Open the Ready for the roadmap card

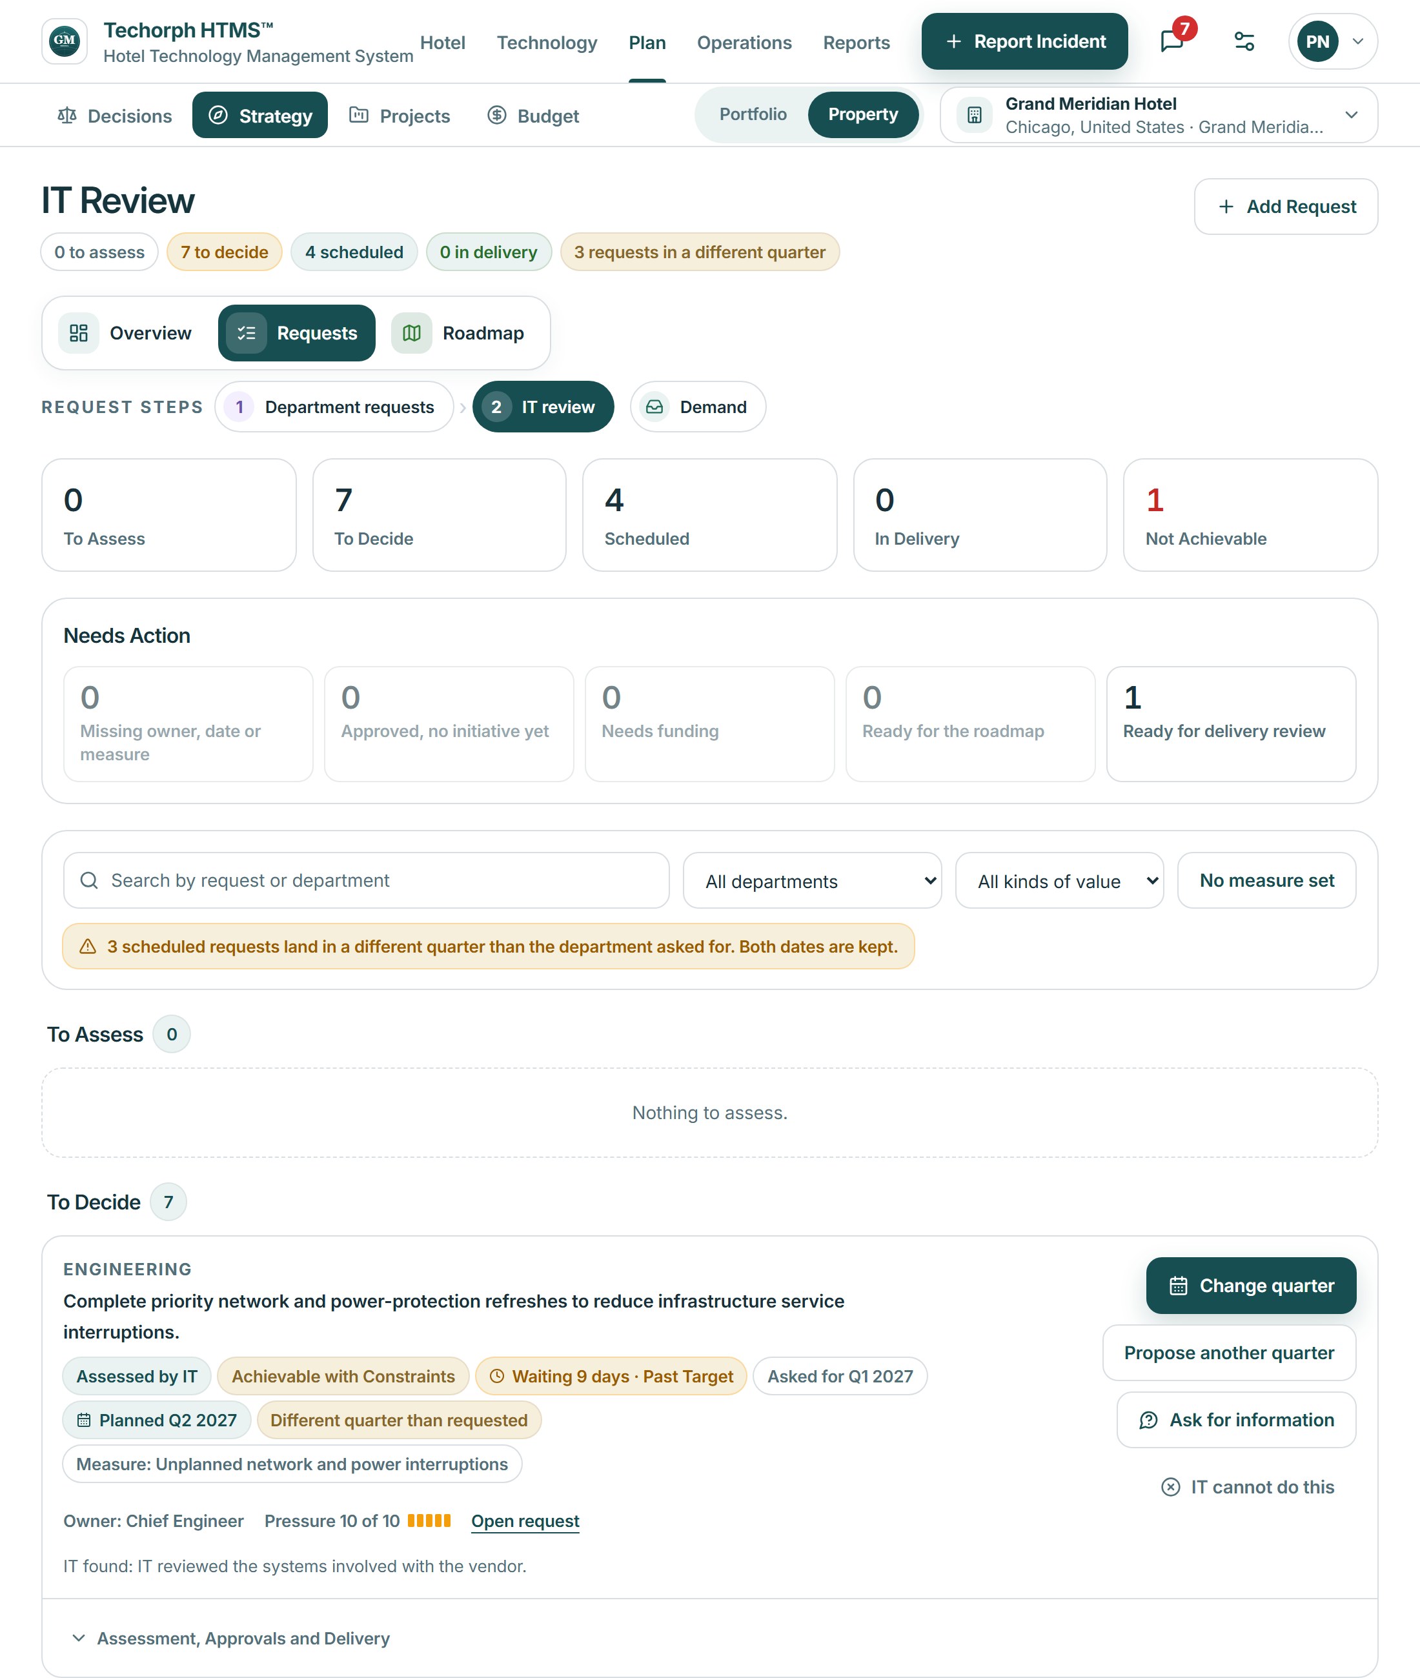970,723
